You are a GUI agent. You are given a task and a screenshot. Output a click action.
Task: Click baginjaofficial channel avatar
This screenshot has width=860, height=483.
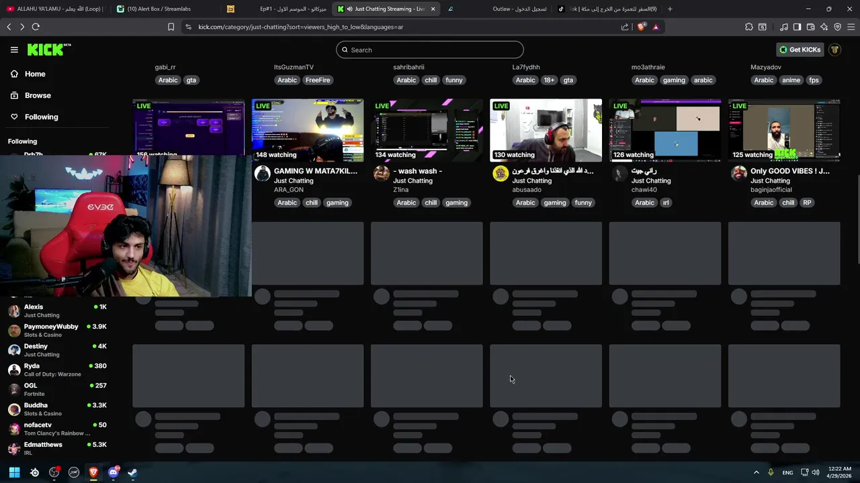pos(739,174)
